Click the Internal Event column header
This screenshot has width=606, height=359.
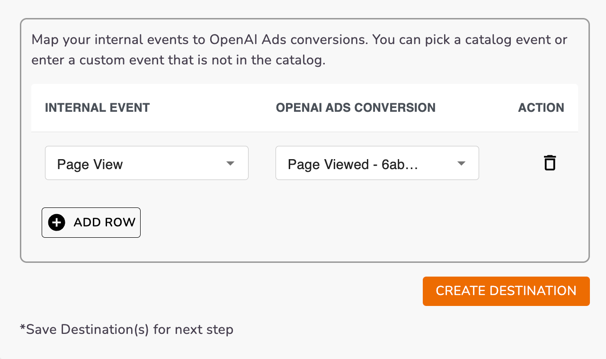98,108
